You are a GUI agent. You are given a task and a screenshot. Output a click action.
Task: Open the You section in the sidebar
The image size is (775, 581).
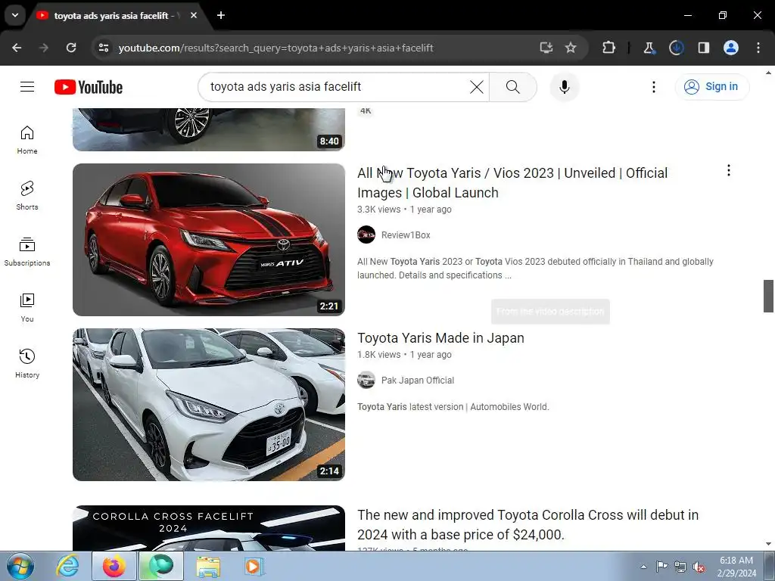tap(27, 307)
